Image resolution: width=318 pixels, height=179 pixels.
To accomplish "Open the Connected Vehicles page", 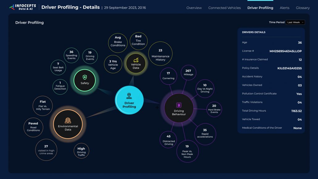I will click(x=224, y=8).
